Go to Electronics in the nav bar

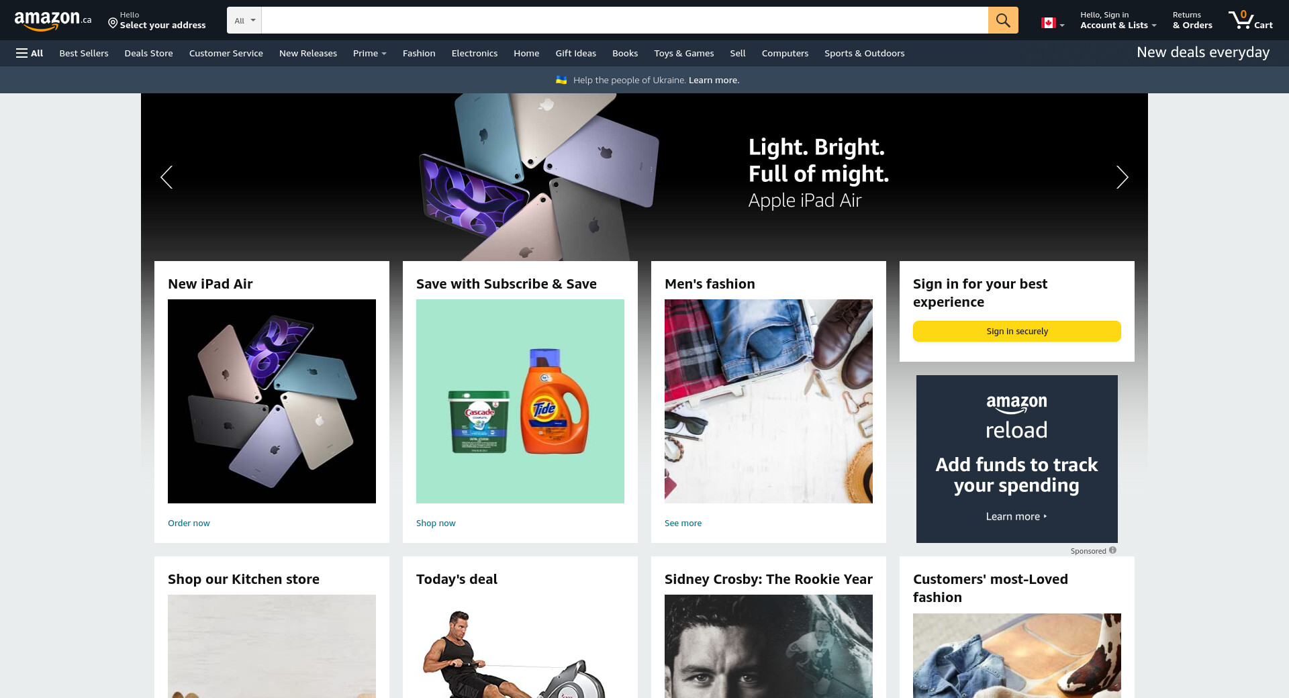coord(475,53)
